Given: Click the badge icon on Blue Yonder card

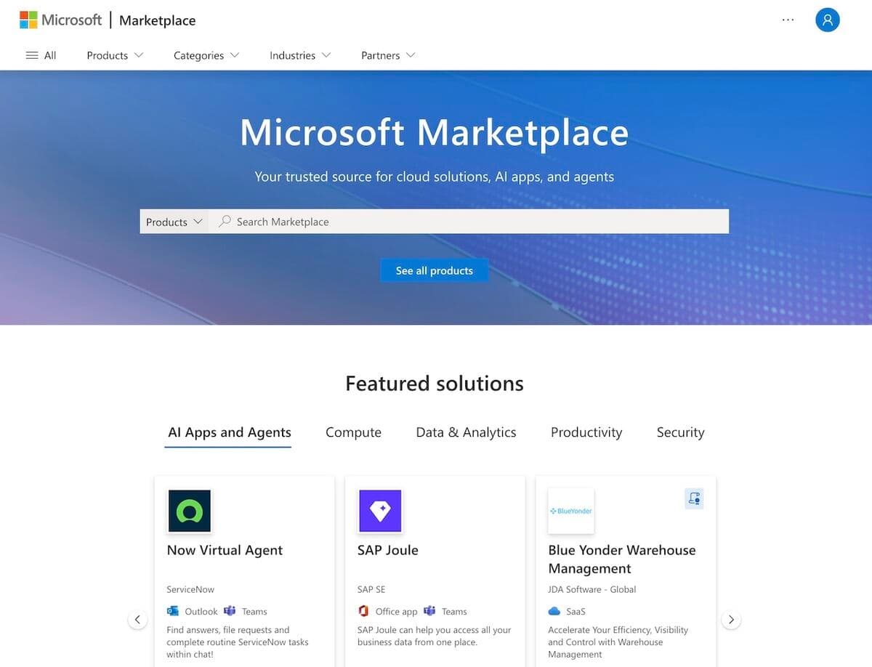Looking at the screenshot, I should (694, 498).
